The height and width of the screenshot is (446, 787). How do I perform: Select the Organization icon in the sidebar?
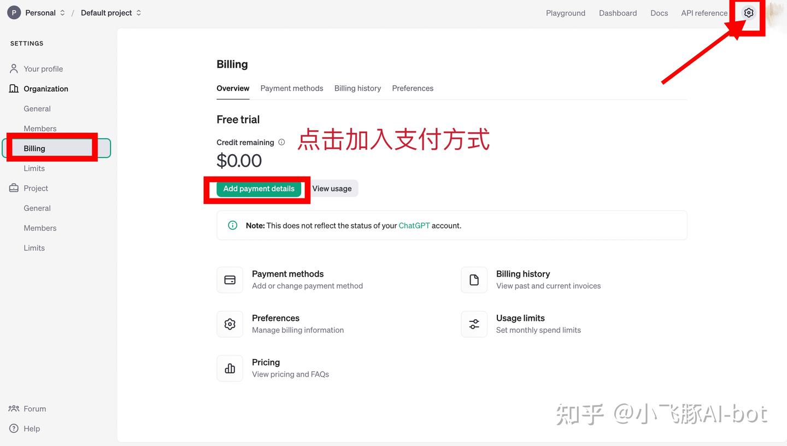tap(13, 89)
